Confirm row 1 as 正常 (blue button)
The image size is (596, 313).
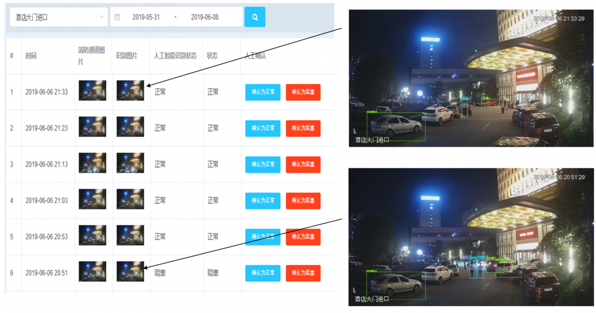point(262,92)
